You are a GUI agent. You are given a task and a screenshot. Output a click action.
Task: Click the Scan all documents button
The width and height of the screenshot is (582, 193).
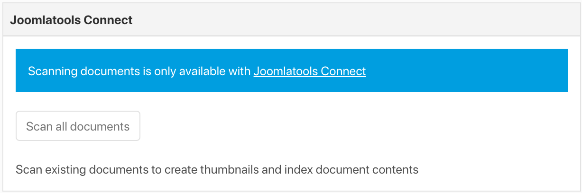78,126
